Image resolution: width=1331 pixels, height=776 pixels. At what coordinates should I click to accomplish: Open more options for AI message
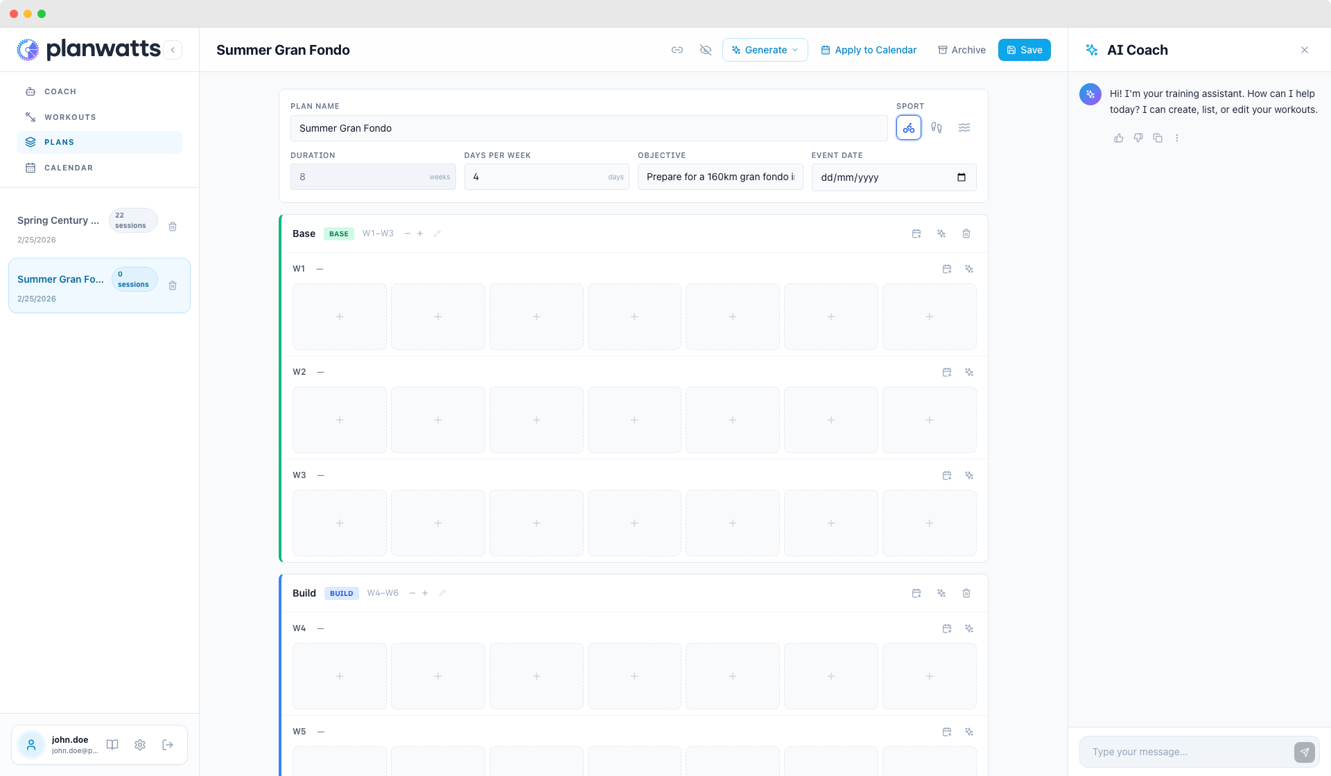1177,138
